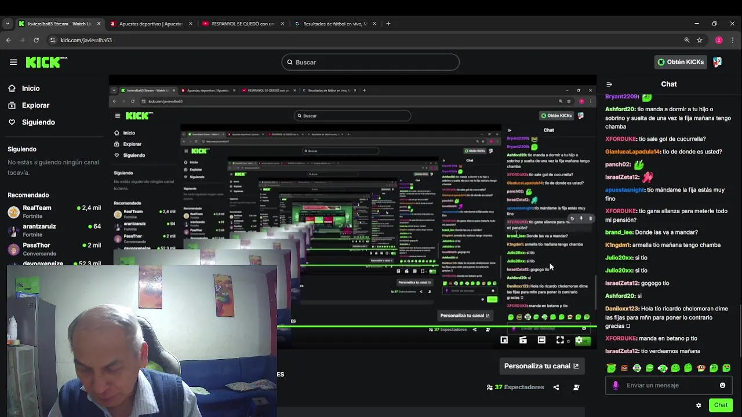Switch to ESPANYOL SE QUEDÓ YouTube tab
742x417 pixels.
[x=242, y=24]
